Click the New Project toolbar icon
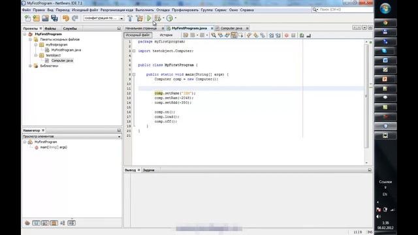This screenshot has width=418, height=235. 37,18
